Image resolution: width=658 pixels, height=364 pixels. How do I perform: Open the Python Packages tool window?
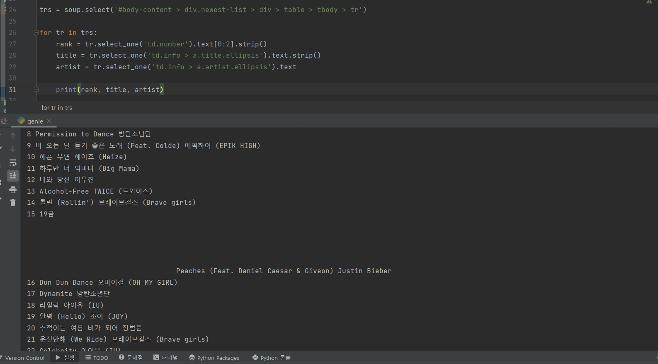(214, 358)
